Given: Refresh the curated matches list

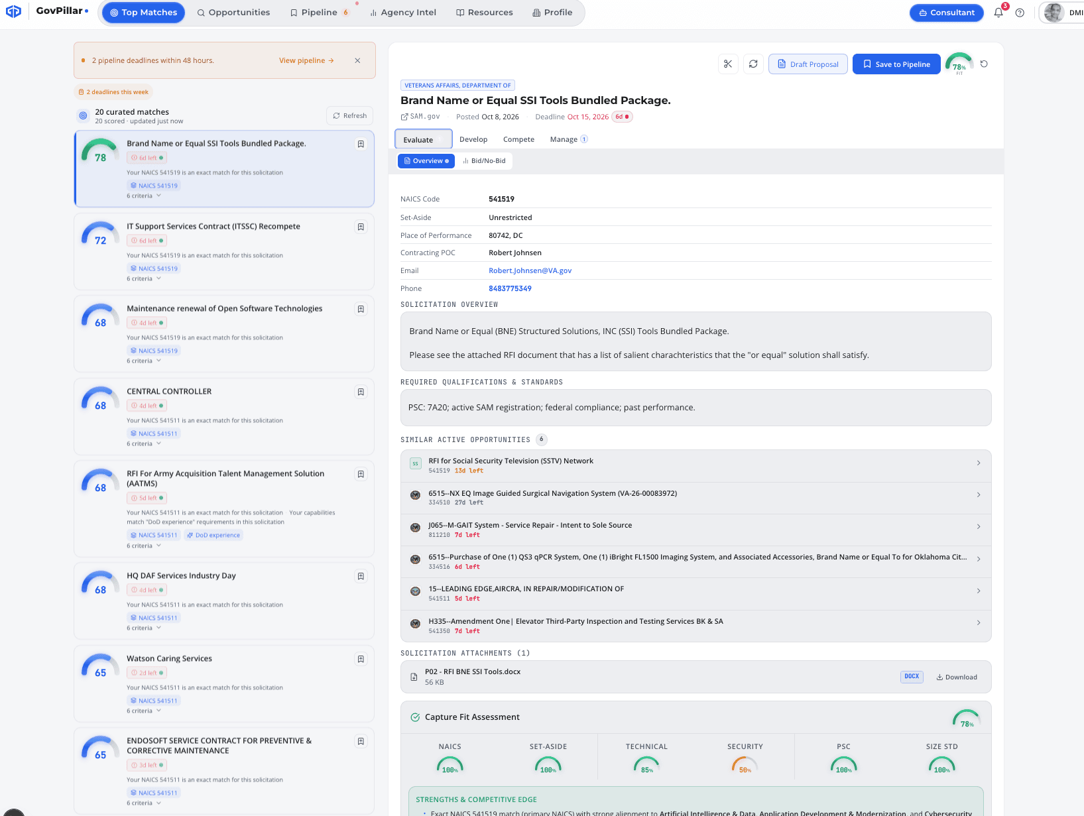Looking at the screenshot, I should [x=349, y=116].
